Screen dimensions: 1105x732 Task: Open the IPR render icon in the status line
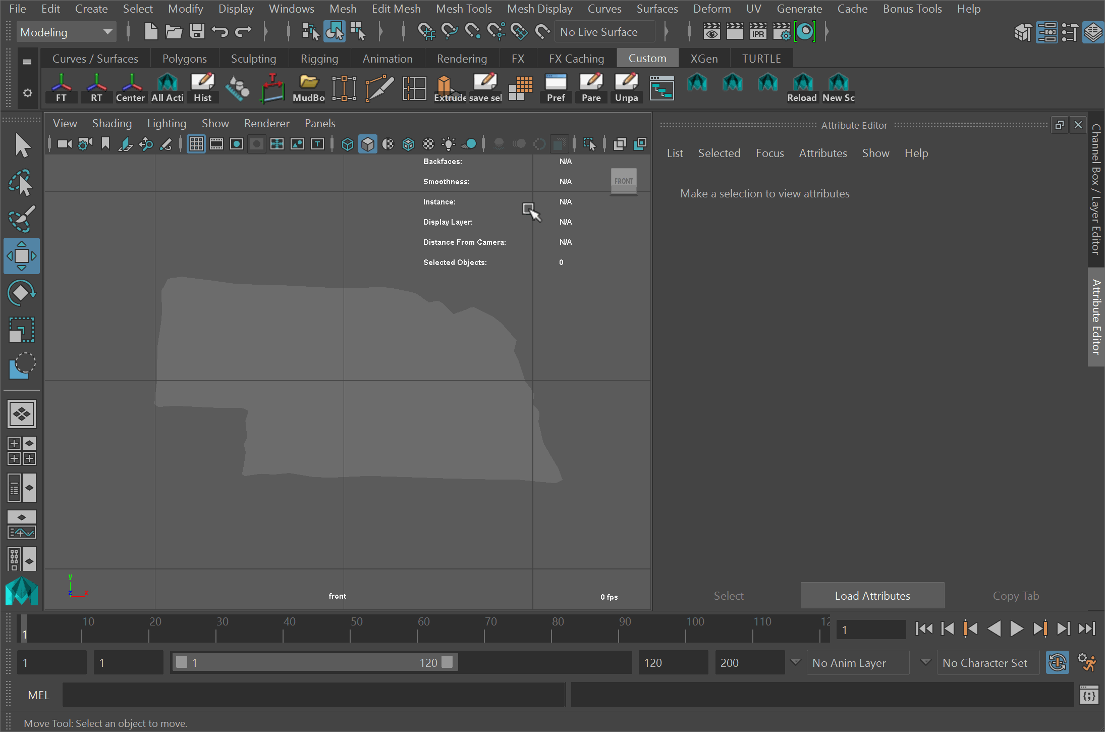point(759,31)
